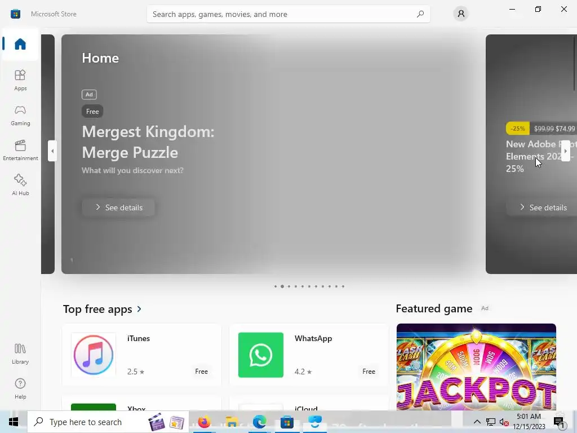Open the iTunes app icon
577x433 pixels.
(94, 355)
